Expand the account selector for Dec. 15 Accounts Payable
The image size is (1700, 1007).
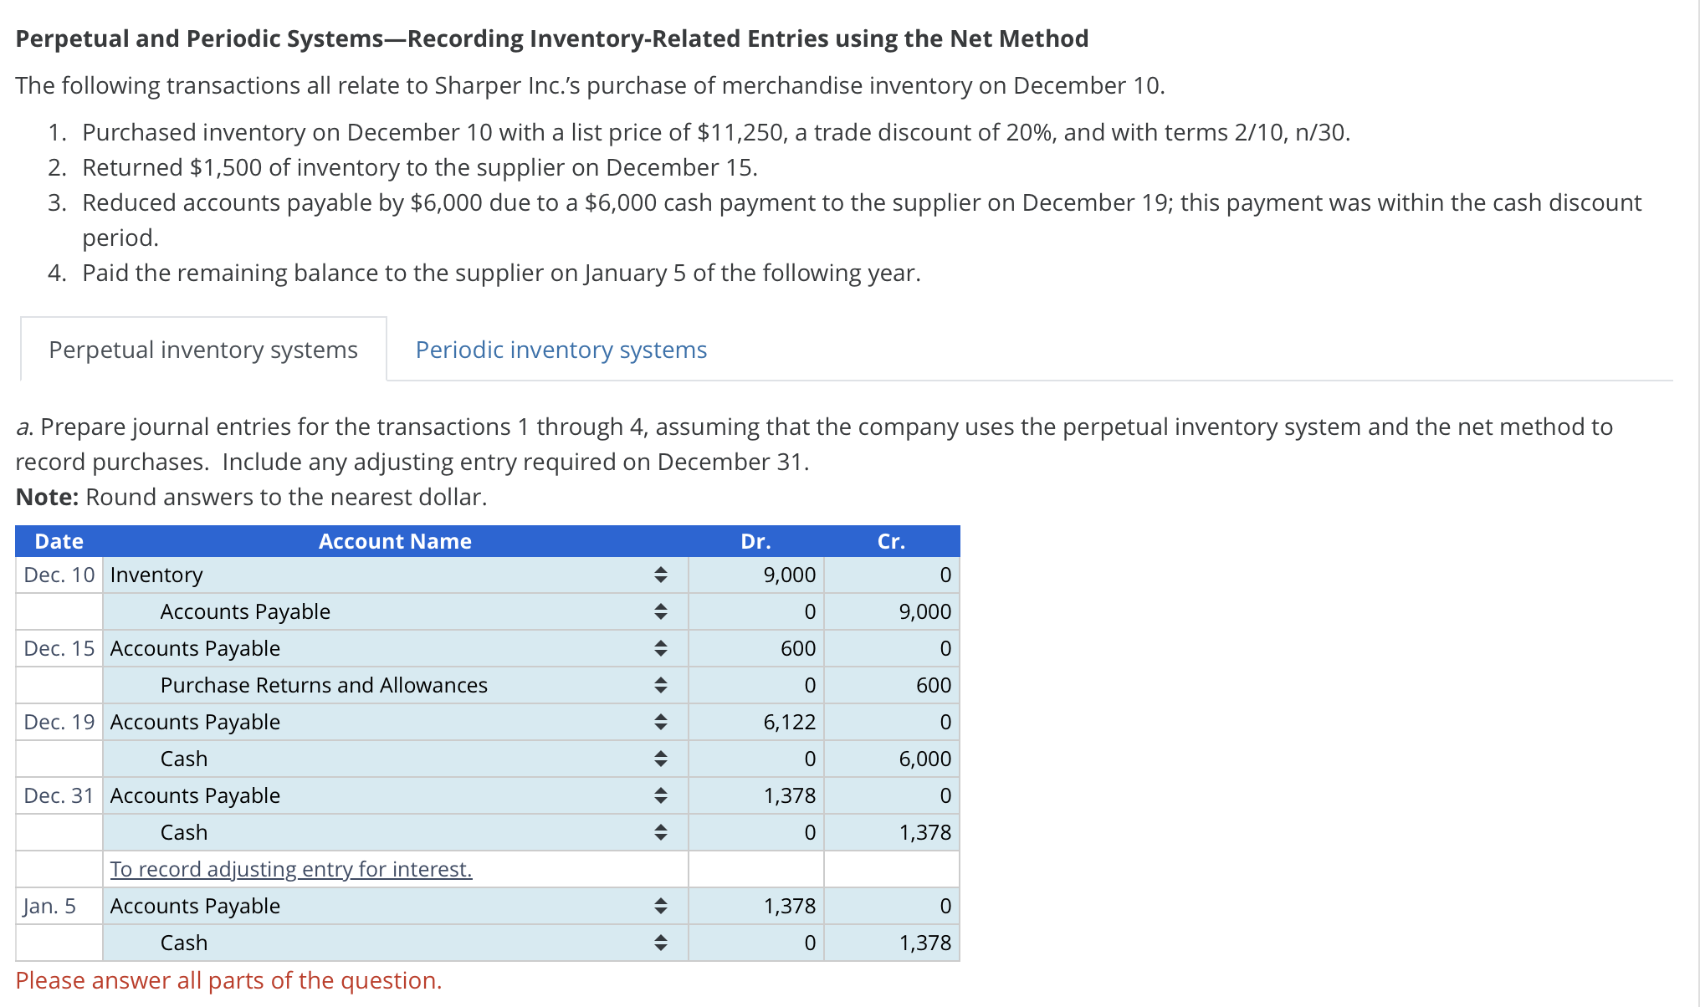pyautogui.click(x=661, y=648)
